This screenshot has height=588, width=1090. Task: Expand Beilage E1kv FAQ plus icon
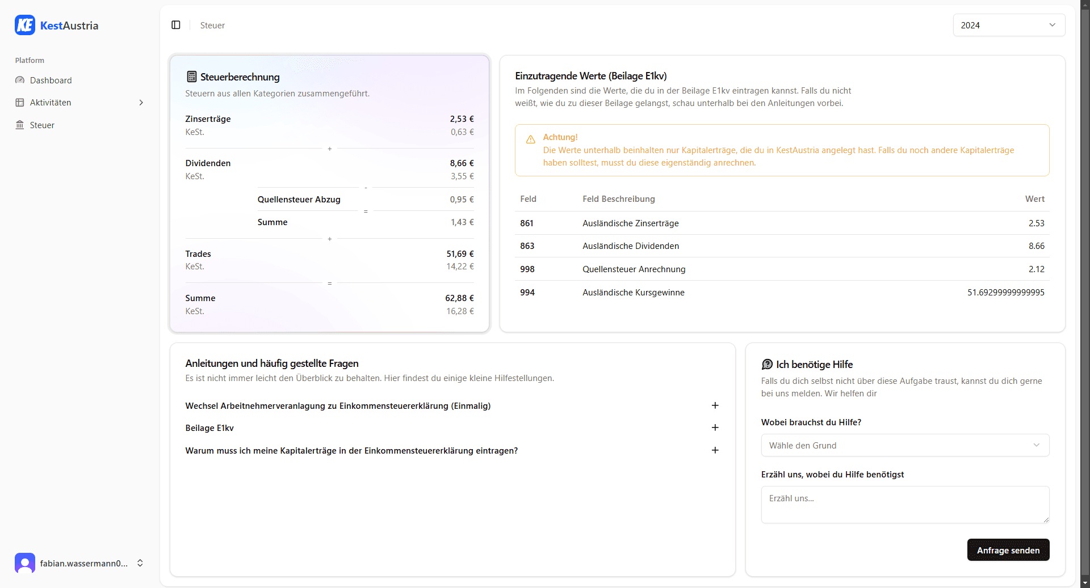pyautogui.click(x=715, y=428)
